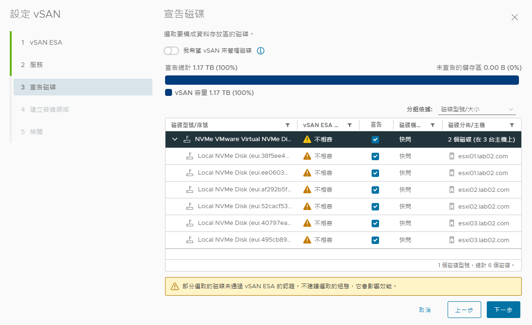532x325 pixels.
Task: Click vSAN 容量 blue legend swatch
Action: coord(169,93)
